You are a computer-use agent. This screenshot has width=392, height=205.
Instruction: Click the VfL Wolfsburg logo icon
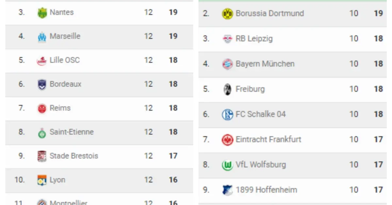(x=227, y=165)
